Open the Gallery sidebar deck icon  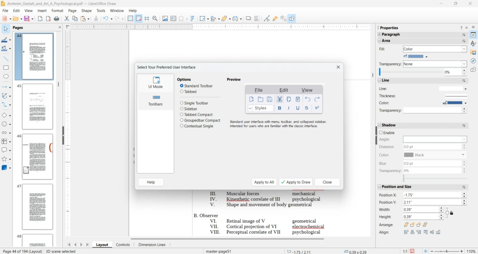pyautogui.click(x=473, y=52)
